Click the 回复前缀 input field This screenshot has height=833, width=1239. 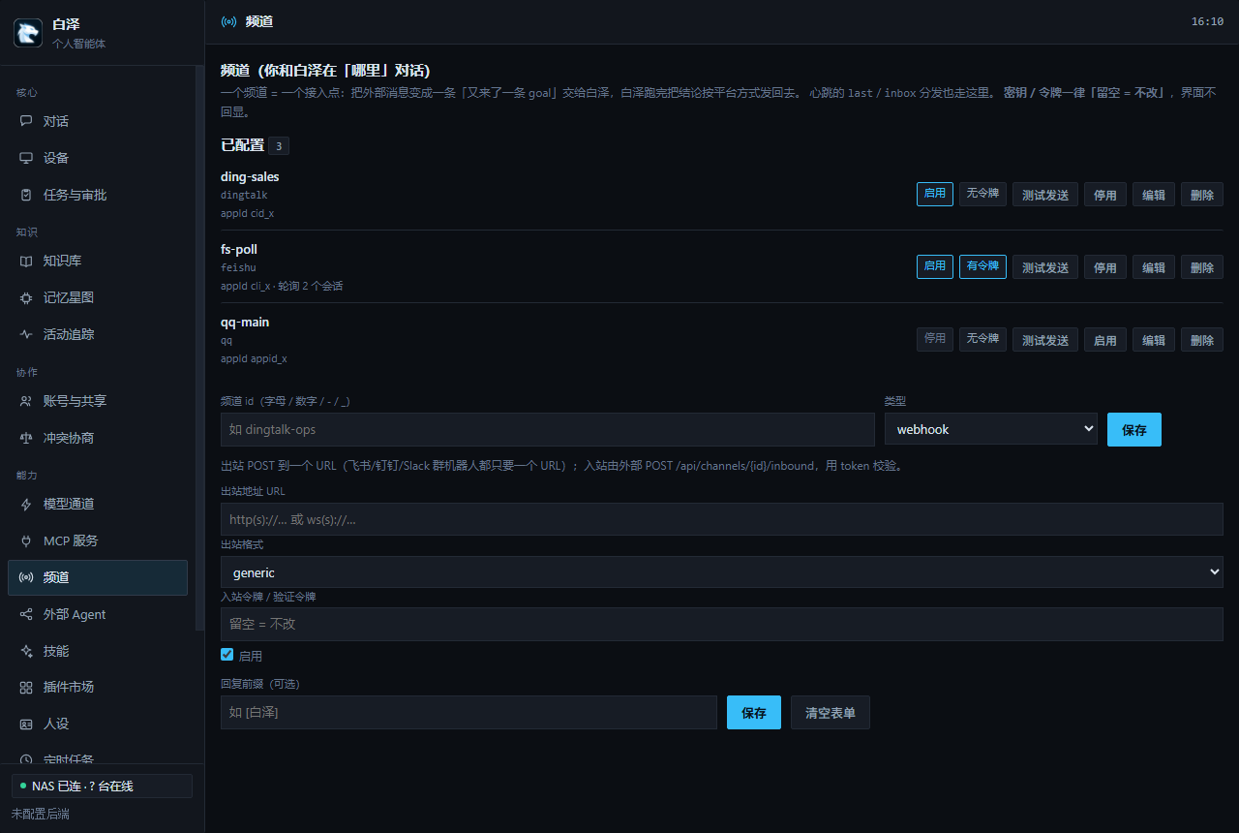coord(468,712)
